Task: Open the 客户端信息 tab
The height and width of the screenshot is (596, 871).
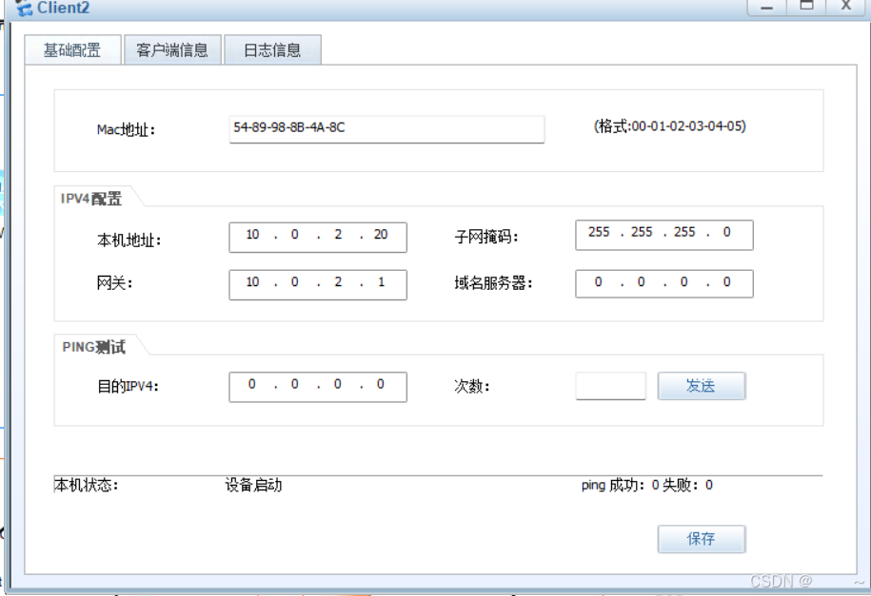Action: (172, 50)
